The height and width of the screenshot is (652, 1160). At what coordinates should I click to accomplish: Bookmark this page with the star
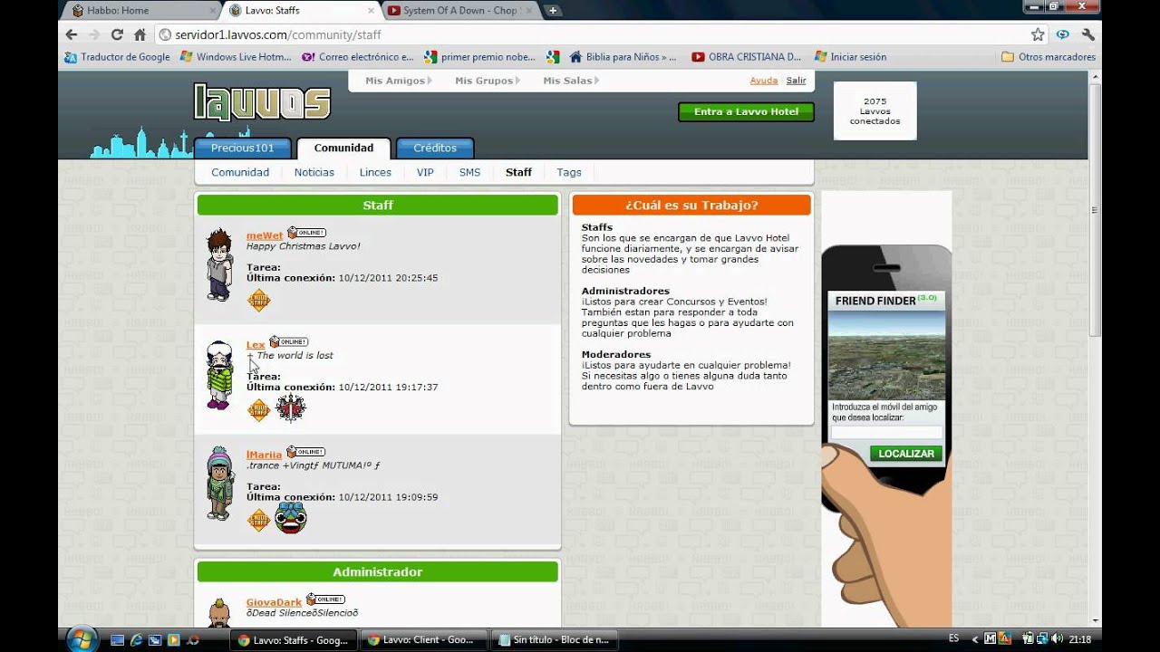click(x=1038, y=34)
